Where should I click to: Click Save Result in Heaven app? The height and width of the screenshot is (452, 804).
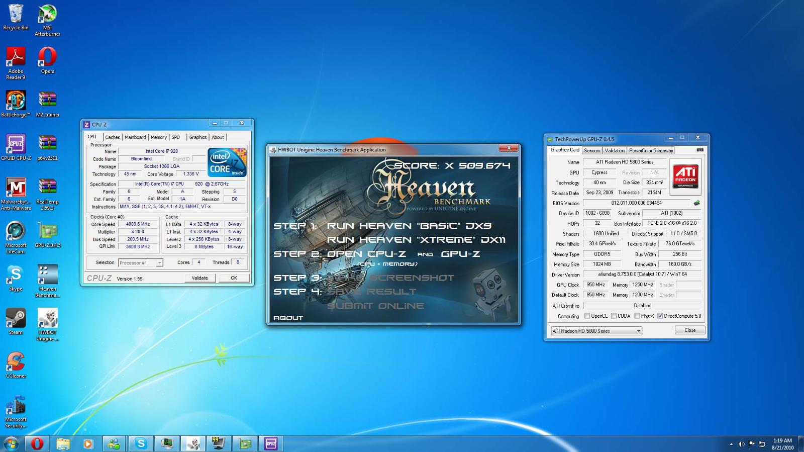371,292
